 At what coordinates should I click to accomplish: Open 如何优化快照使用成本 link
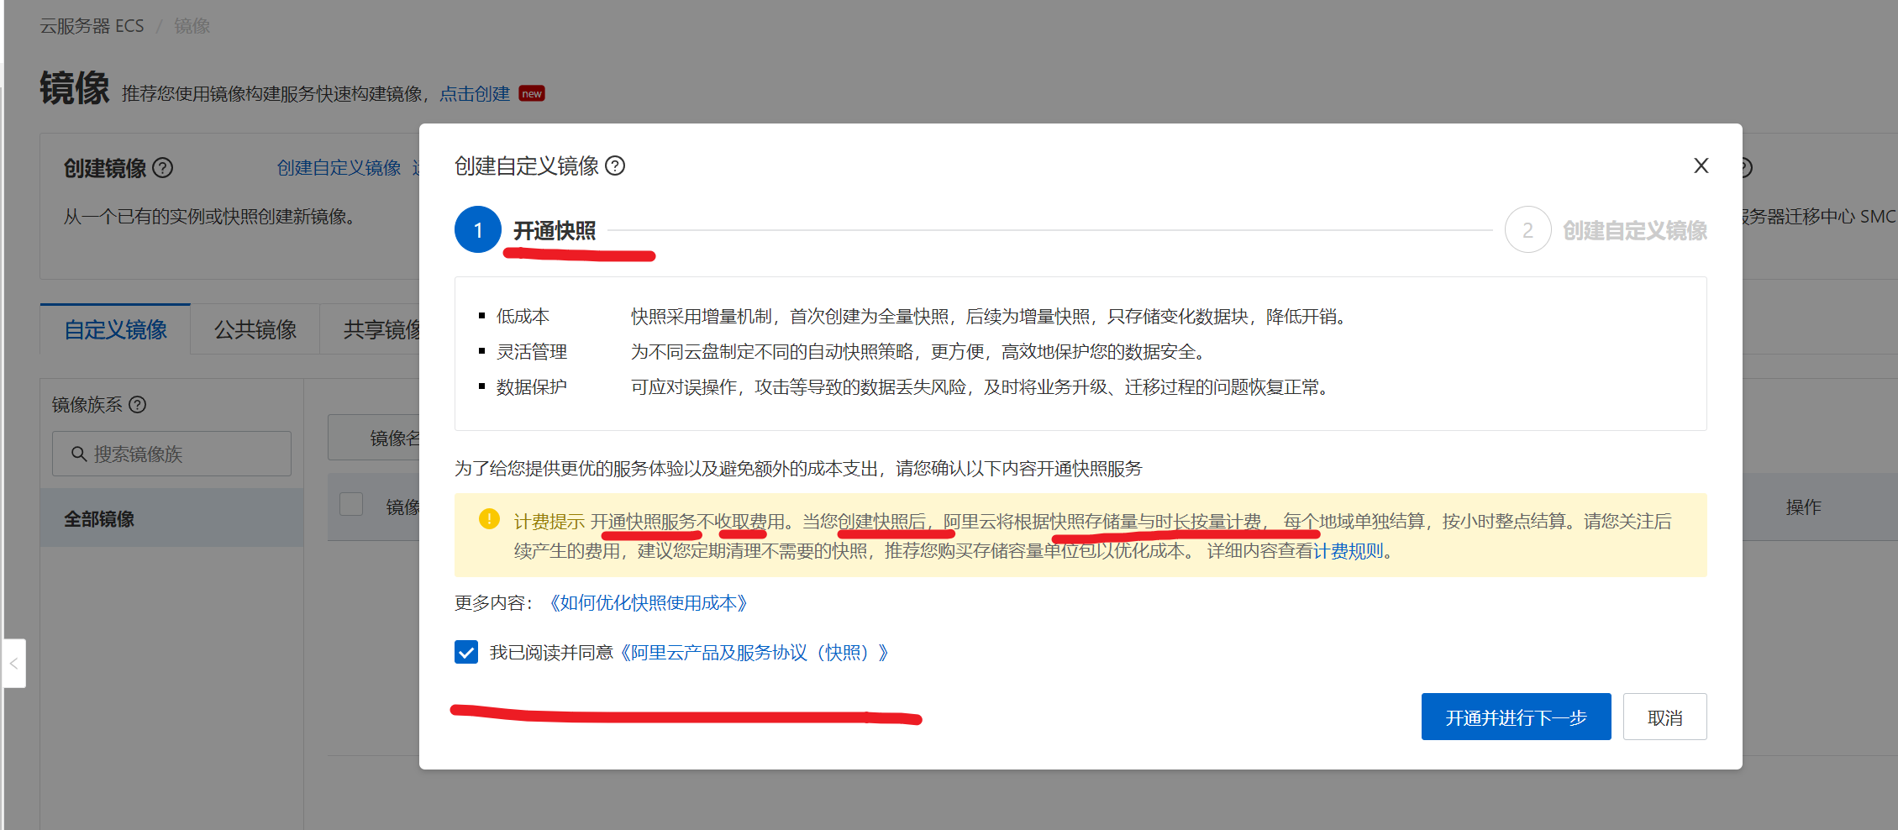coord(647,603)
